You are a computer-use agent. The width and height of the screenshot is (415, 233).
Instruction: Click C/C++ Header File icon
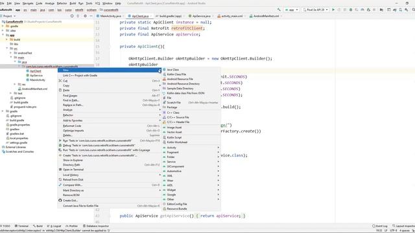coord(164,122)
